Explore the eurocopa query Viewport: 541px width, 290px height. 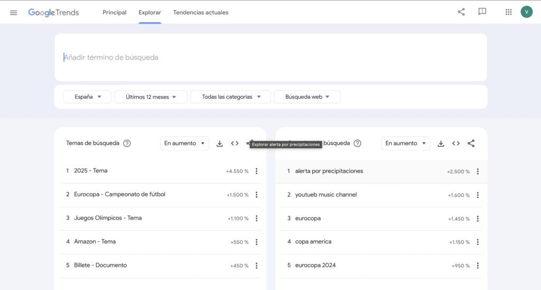308,218
